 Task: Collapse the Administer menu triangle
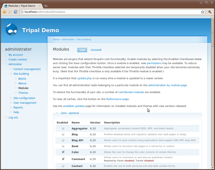[x=6, y=64]
